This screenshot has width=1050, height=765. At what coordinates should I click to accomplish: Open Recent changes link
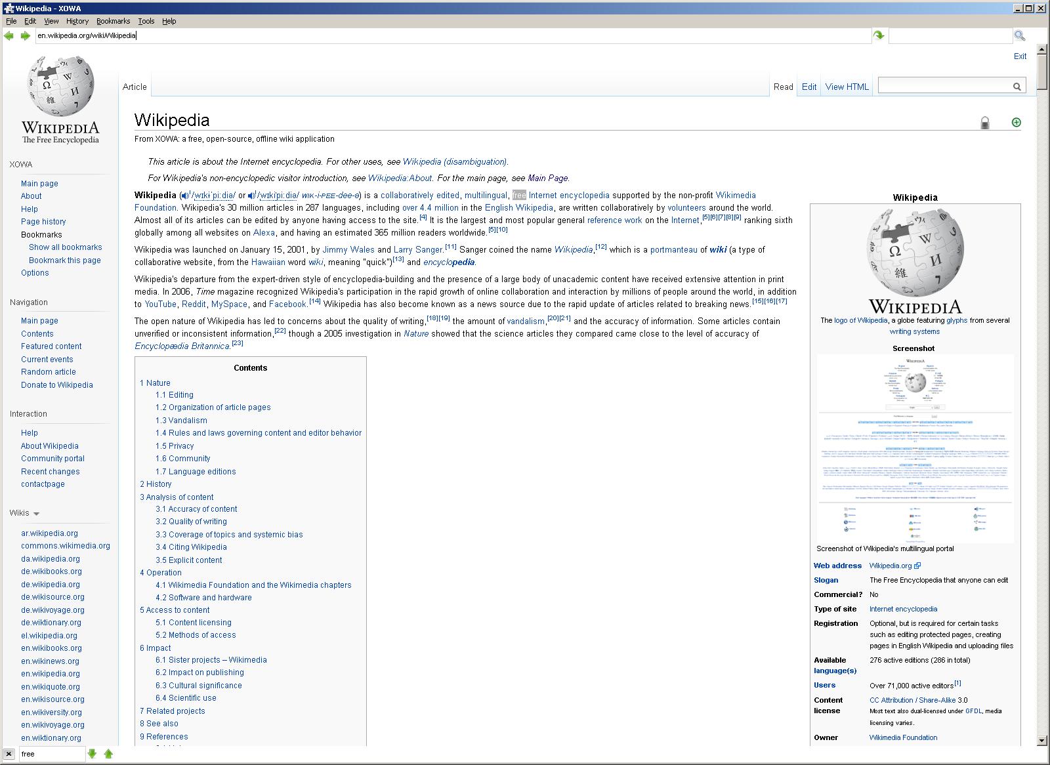click(x=51, y=472)
